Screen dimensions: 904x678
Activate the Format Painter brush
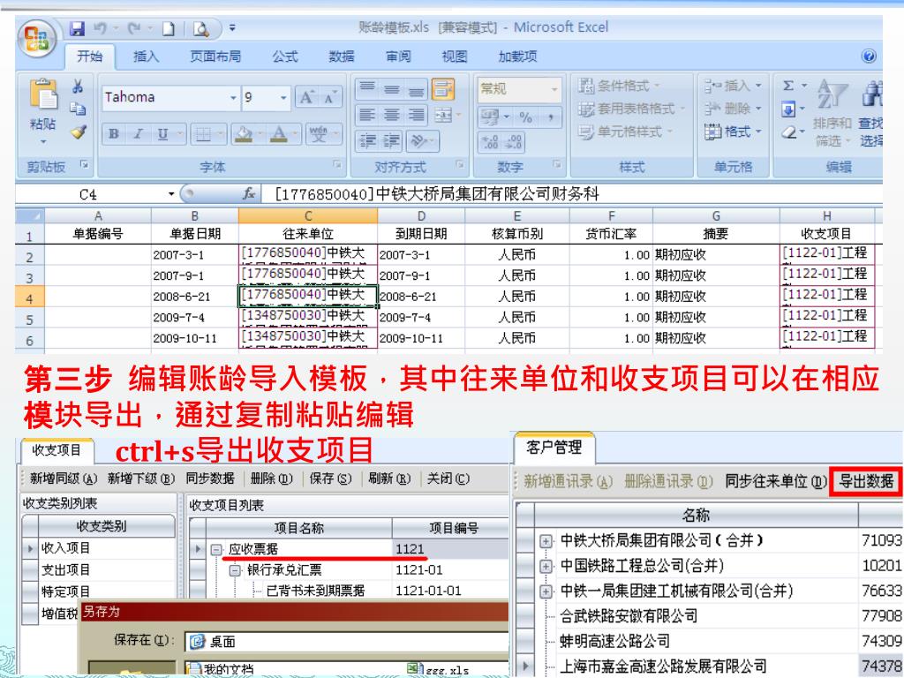point(78,132)
